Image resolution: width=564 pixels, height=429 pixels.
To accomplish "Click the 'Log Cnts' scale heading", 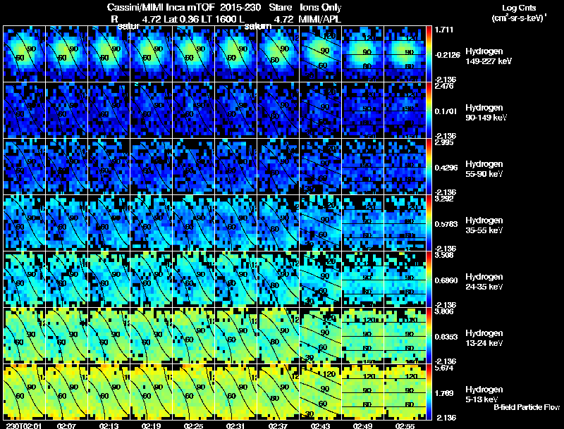I will point(519,8).
